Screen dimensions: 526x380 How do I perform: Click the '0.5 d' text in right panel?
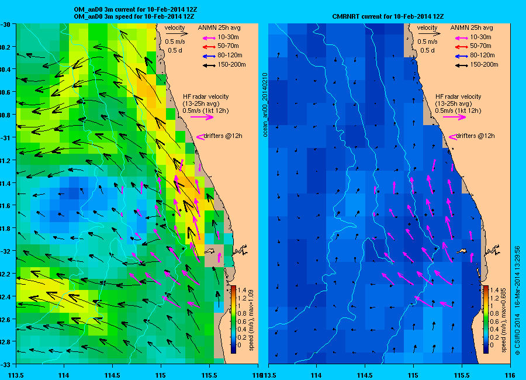pos(427,50)
